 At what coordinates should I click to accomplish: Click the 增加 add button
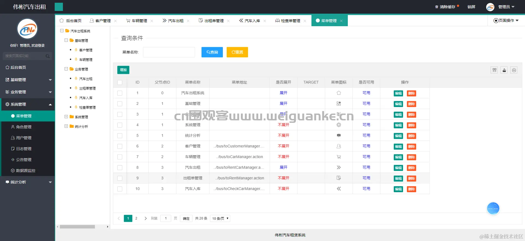pos(123,70)
